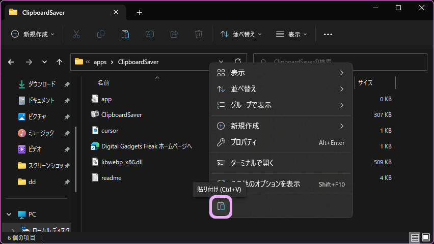Choose ターミナルで開く in context menu

281,163
